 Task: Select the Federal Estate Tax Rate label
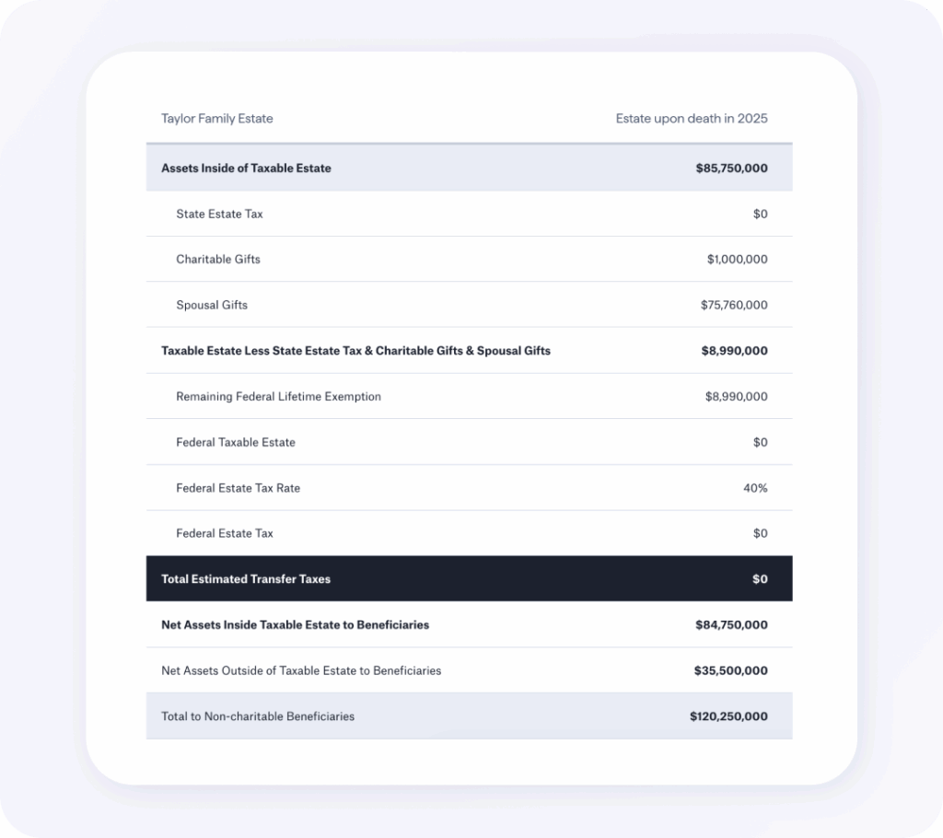(238, 488)
